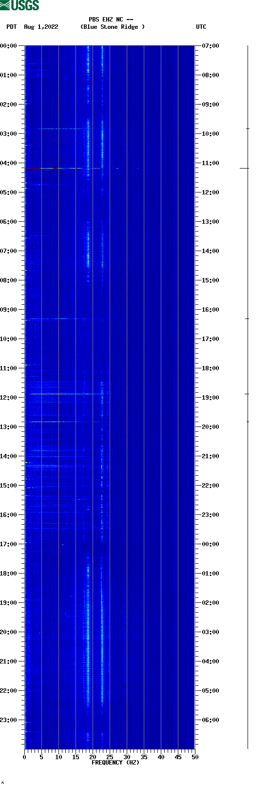Click the 'FREQUENCY (HZ)' axis label
This screenshot has width=269, height=788.
[115, 763]
